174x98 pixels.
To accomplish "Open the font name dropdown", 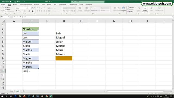I will click(26, 8).
